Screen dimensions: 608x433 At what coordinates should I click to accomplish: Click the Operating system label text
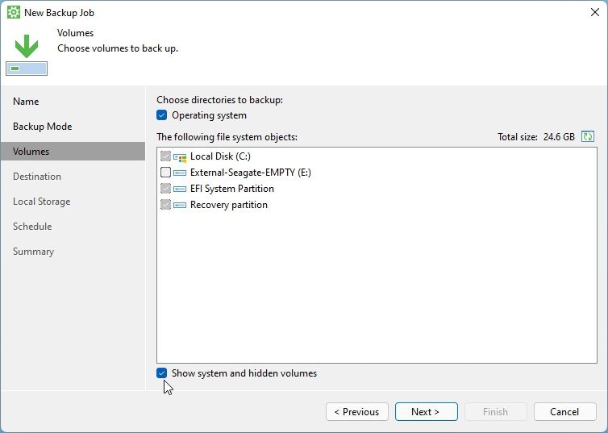pyautogui.click(x=209, y=115)
